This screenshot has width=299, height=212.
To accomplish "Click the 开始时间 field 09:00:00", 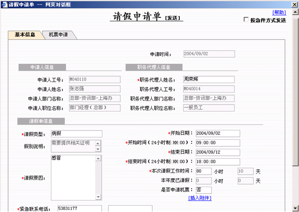I will 218,143.
